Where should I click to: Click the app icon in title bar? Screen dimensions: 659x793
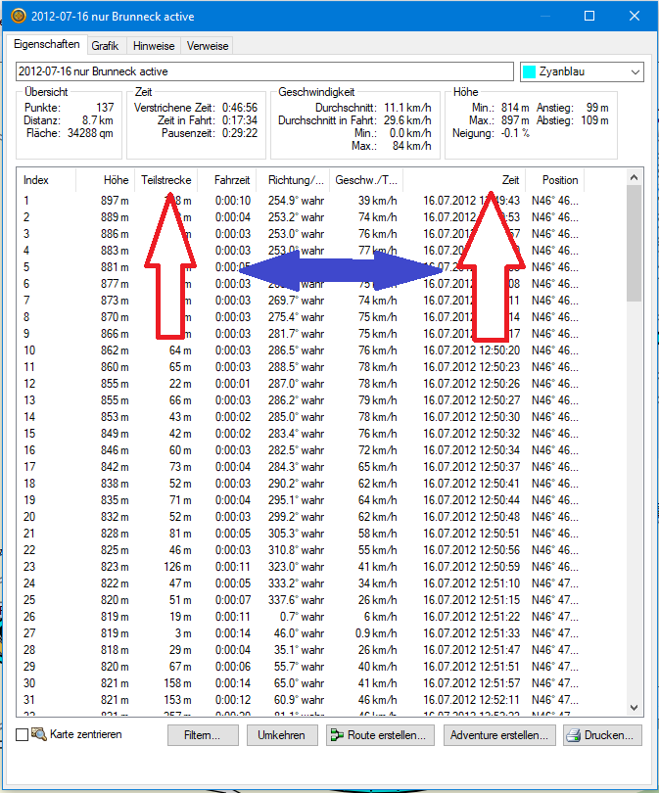coord(18,17)
